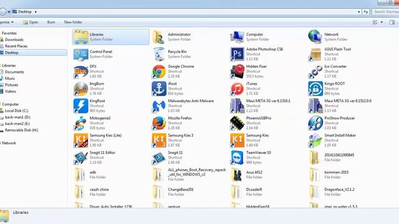Click the 2014110411000845 folder name

click(x=339, y=155)
